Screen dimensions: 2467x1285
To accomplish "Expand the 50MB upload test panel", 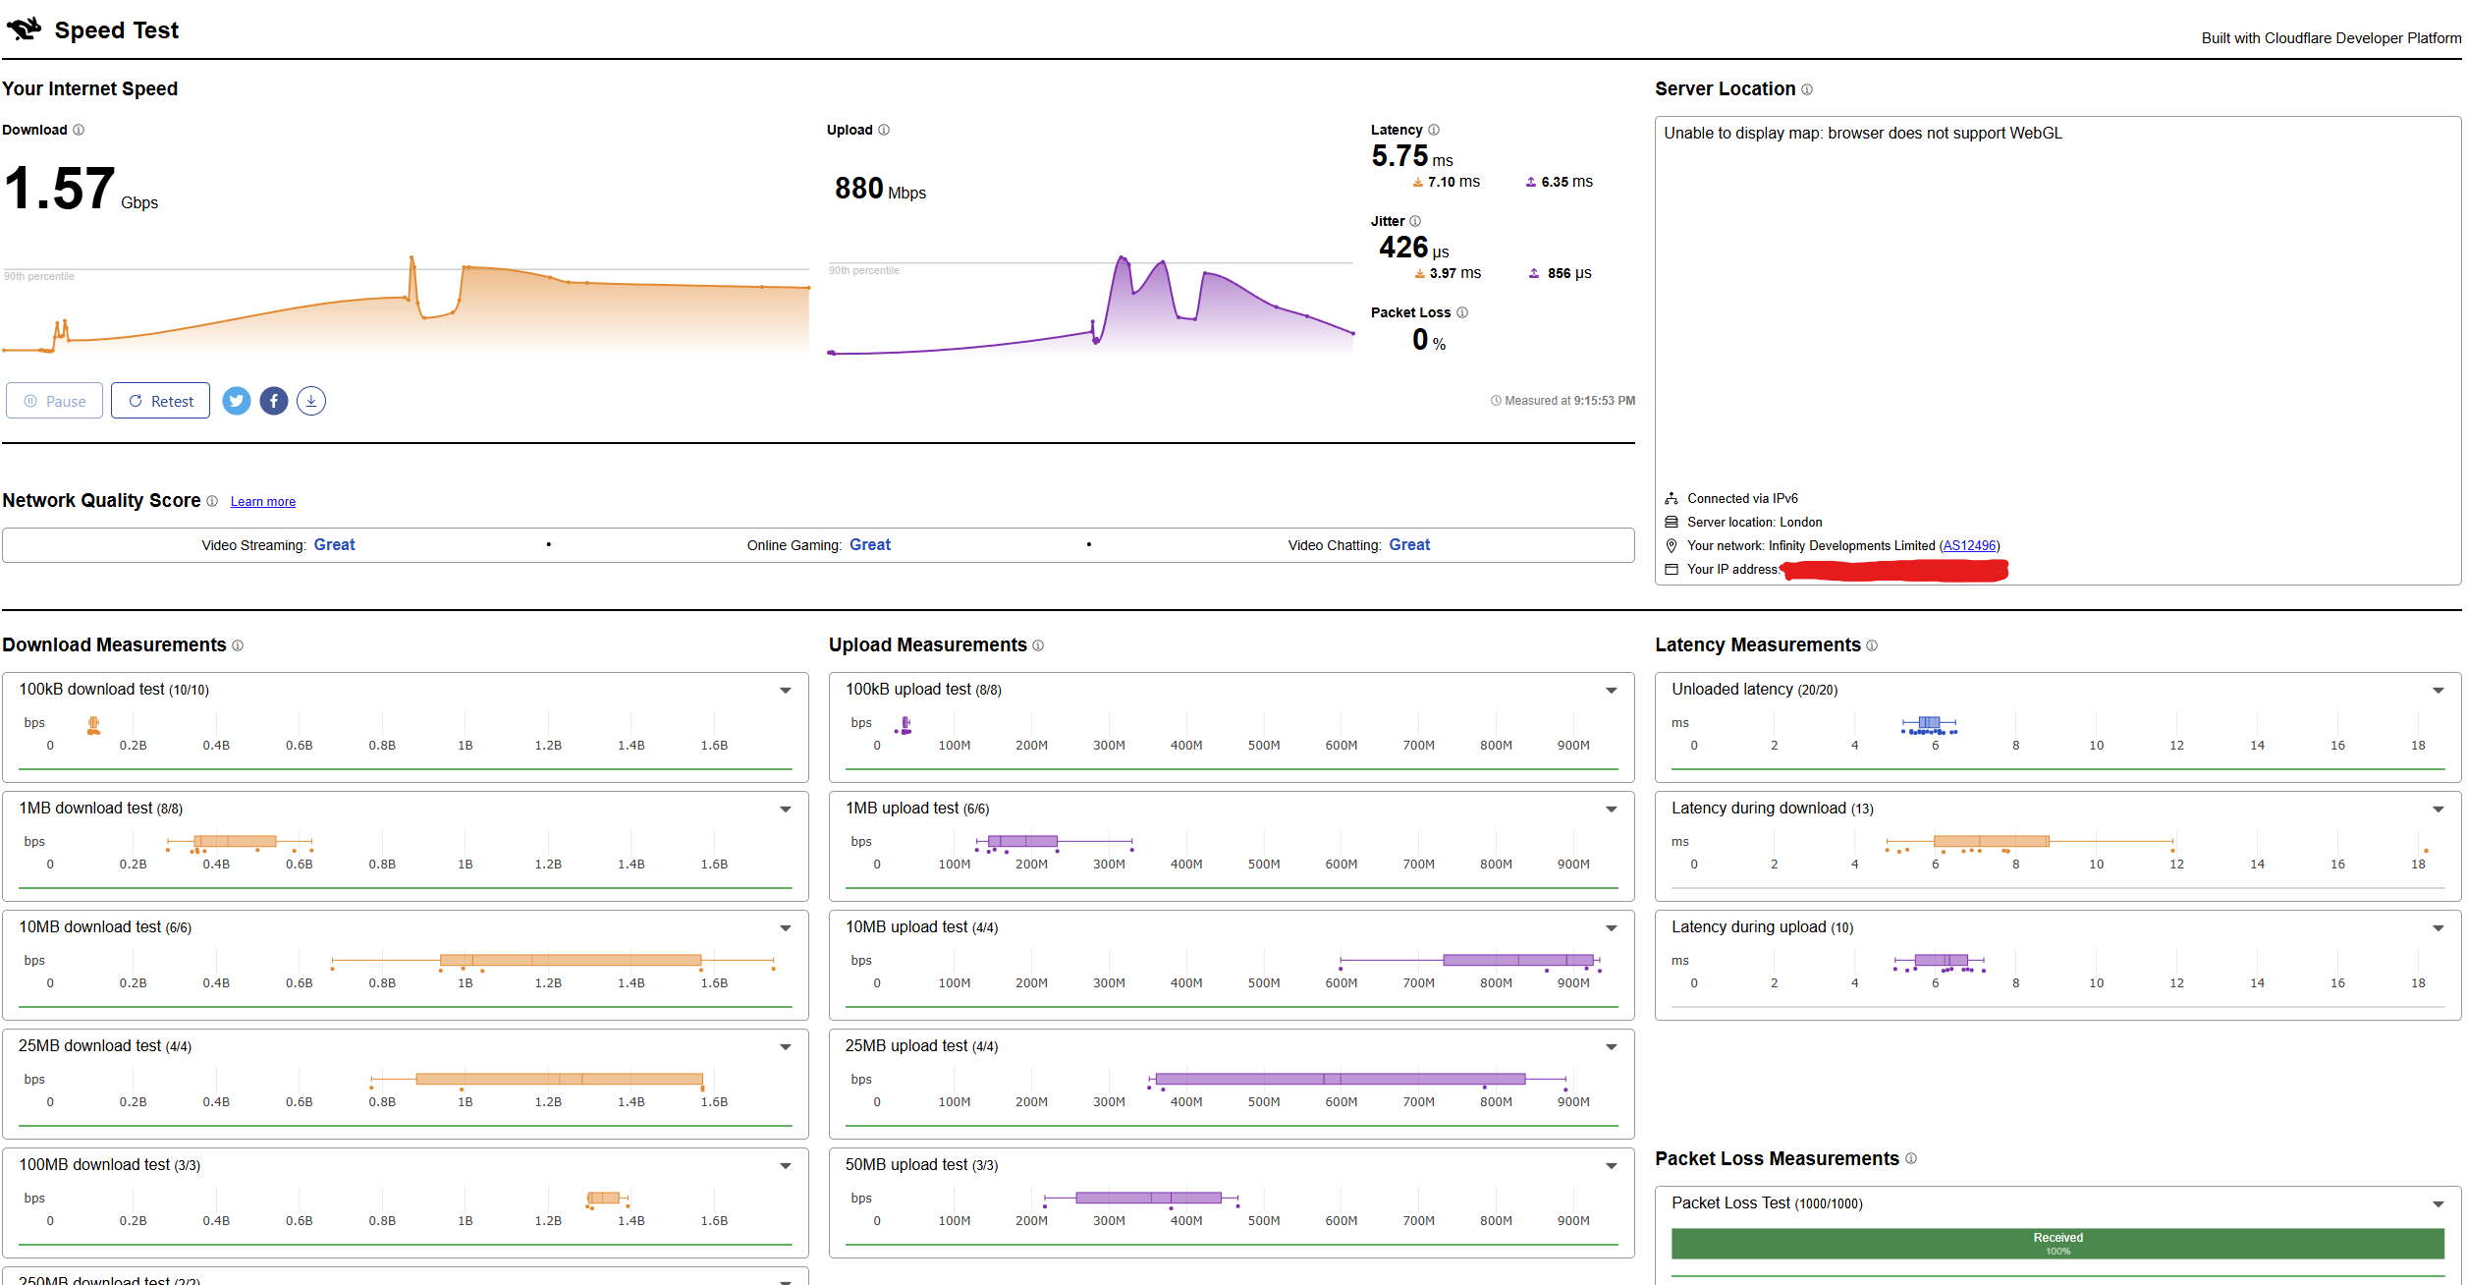I will (1612, 1166).
